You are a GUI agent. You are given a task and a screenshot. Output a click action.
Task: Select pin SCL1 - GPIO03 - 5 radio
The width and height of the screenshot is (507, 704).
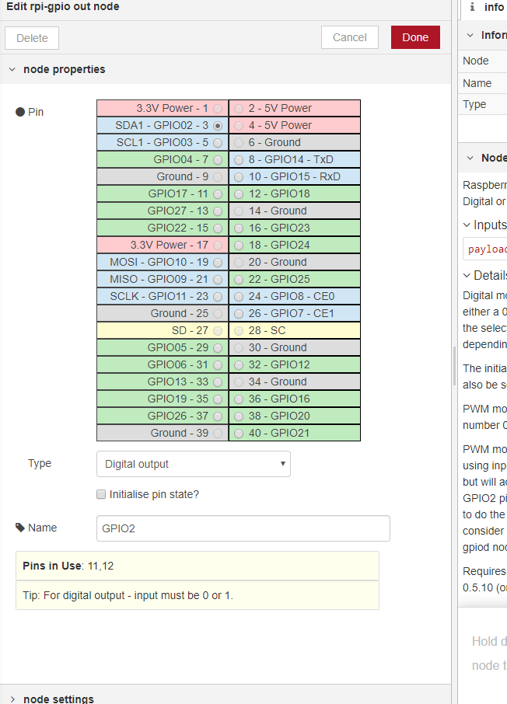[x=218, y=143]
